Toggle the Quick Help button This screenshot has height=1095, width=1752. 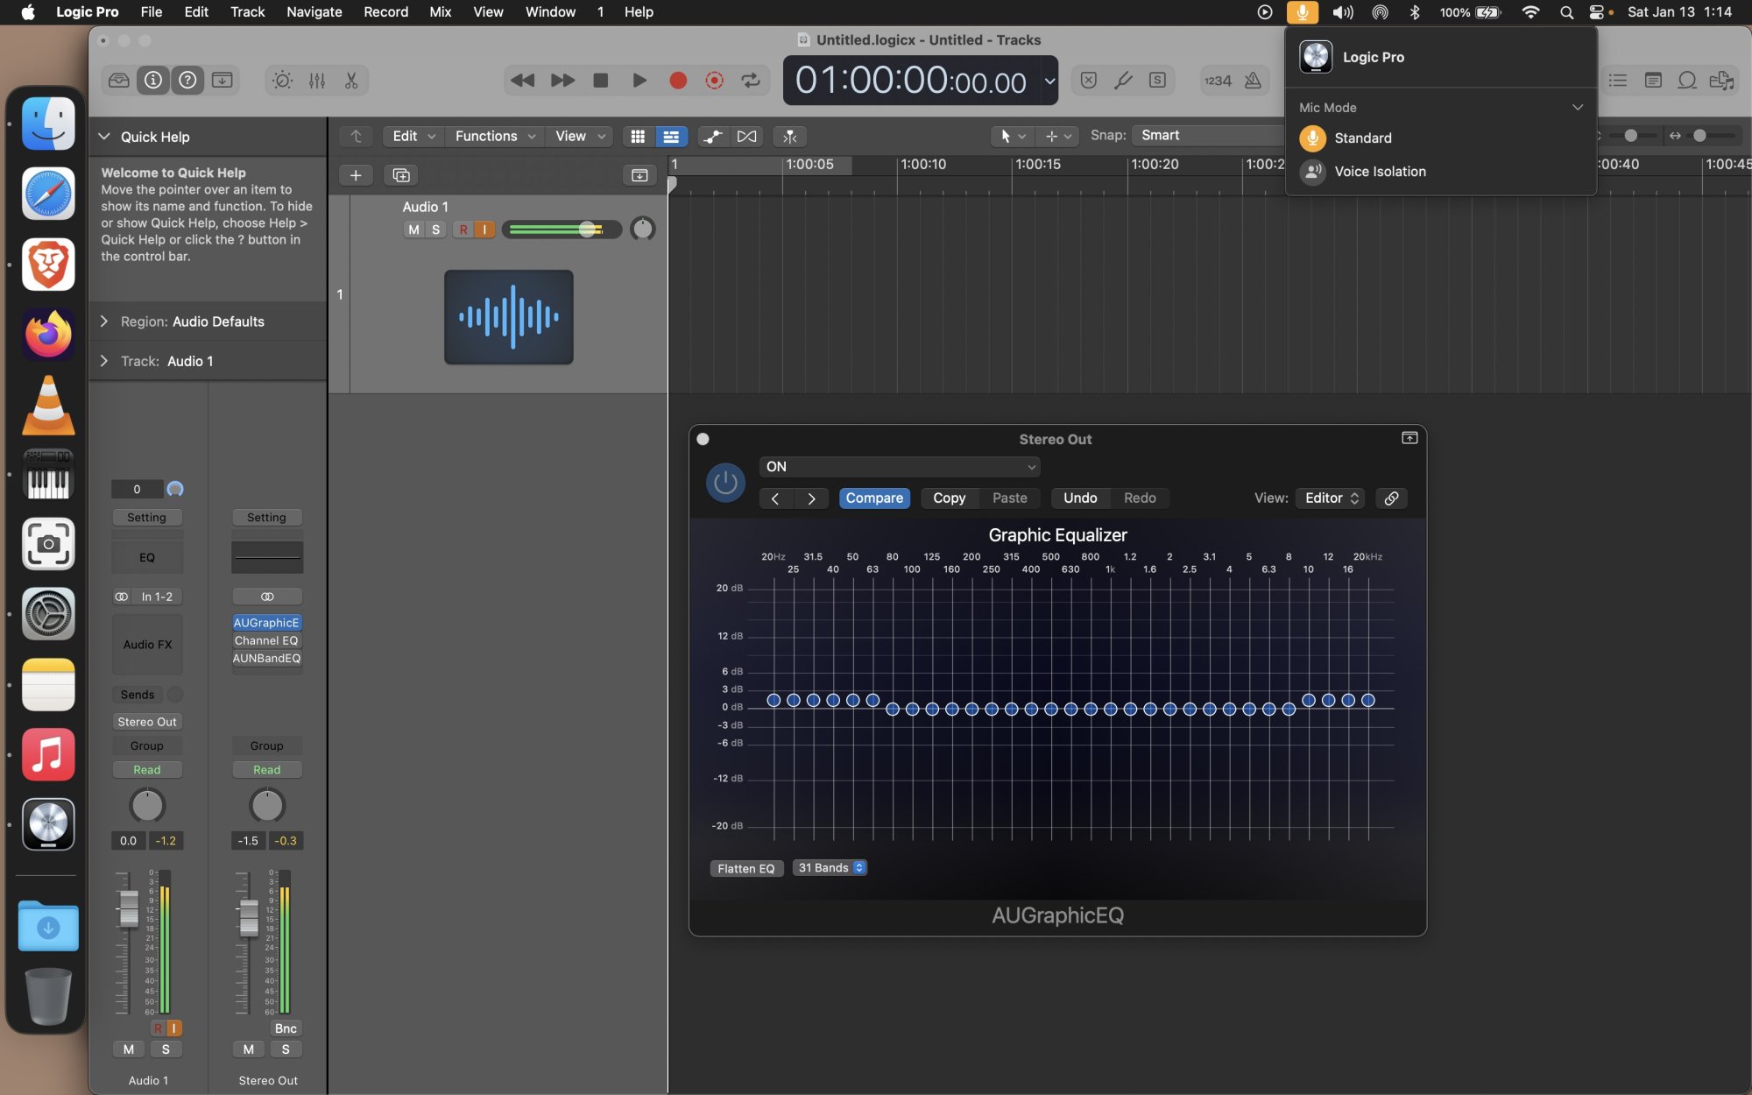point(187,80)
